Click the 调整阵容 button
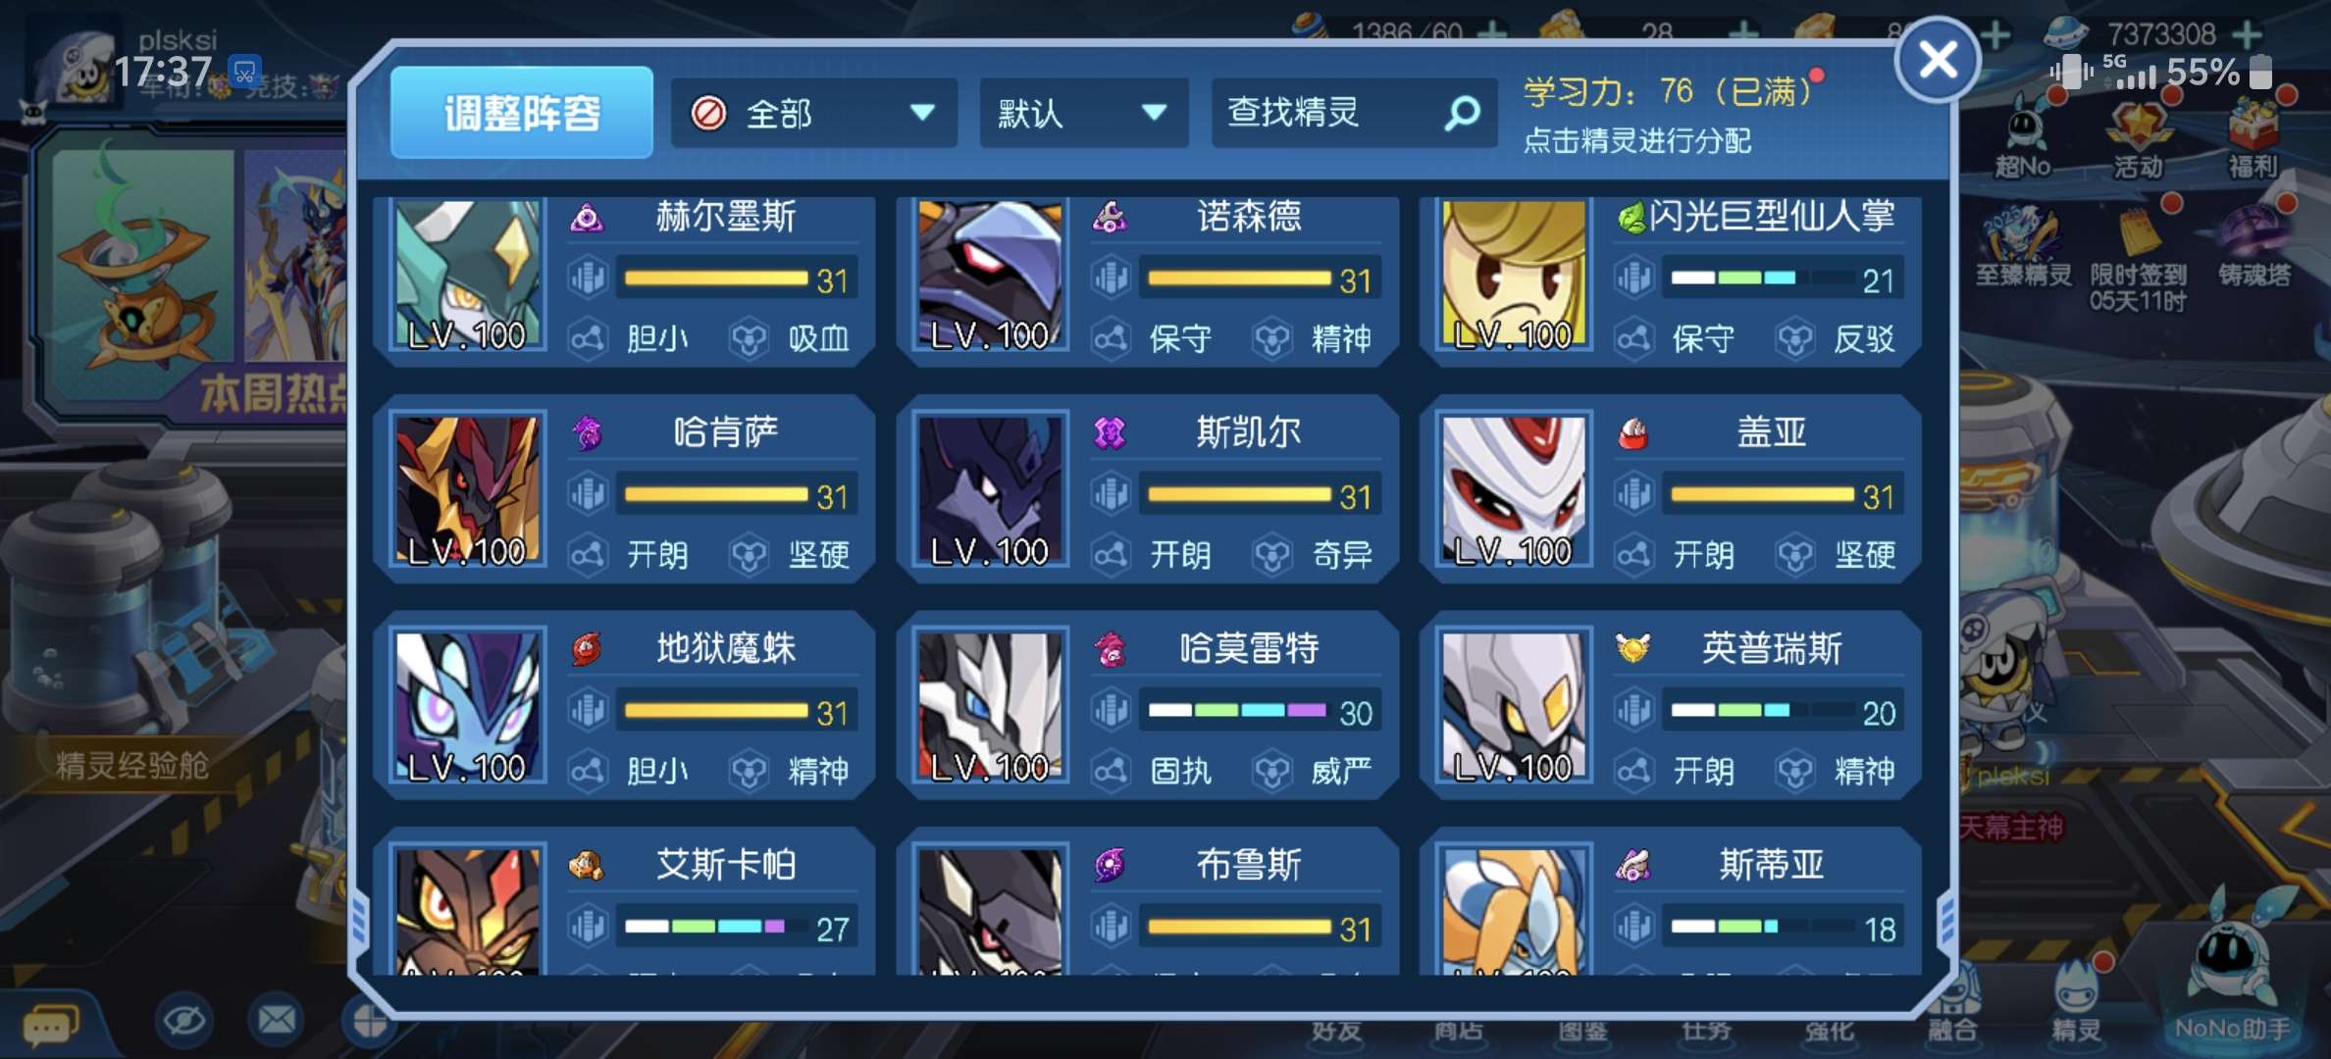 coord(522,113)
